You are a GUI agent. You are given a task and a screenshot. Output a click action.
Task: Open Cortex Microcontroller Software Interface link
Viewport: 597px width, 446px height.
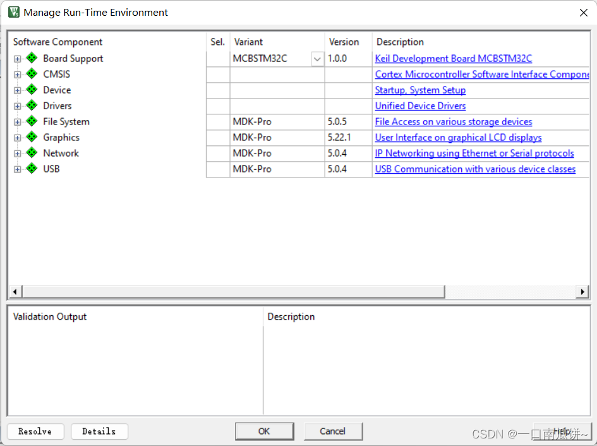(x=482, y=75)
